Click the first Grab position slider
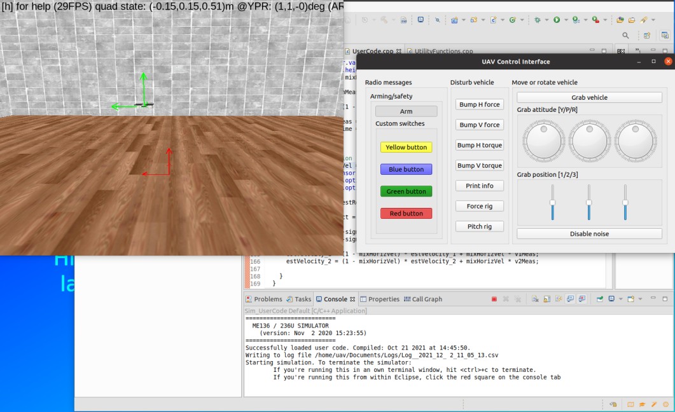 (551, 201)
